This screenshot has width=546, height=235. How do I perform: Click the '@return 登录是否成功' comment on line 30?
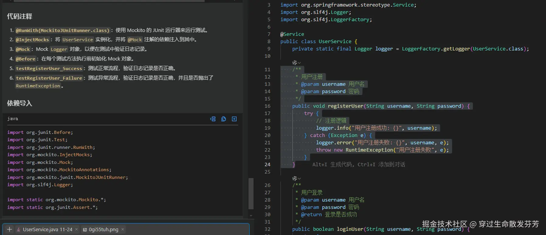click(329, 214)
